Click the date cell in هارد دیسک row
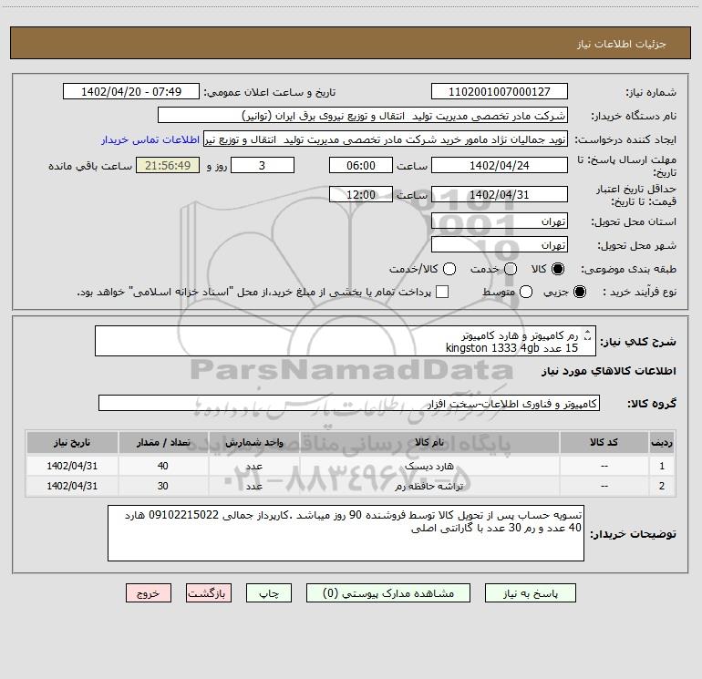Screen dimensions: 702x679 72,466
